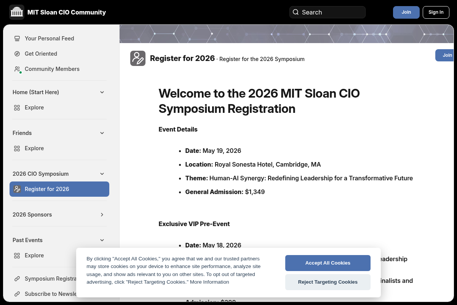Click the Symposium Registration link icon
This screenshot has height=305, width=457.
(x=17, y=279)
